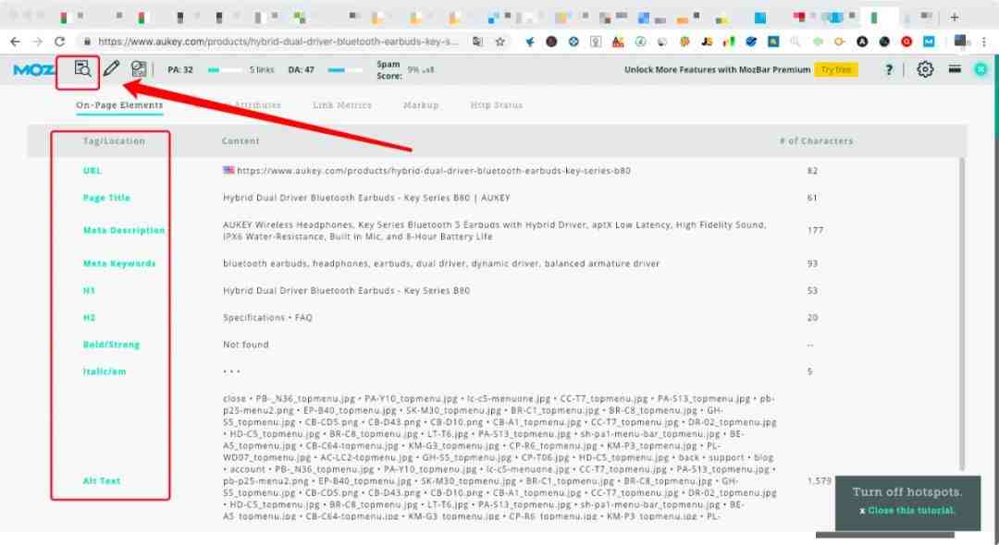Go back to the previous page
This screenshot has height=545, width=999.
point(16,42)
